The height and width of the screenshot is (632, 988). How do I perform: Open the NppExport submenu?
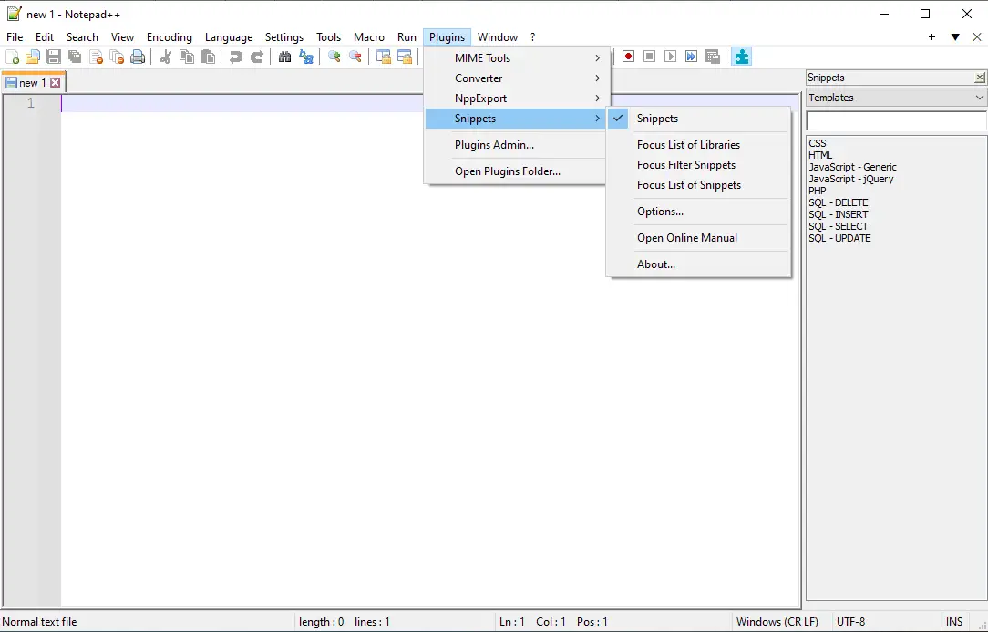479,98
